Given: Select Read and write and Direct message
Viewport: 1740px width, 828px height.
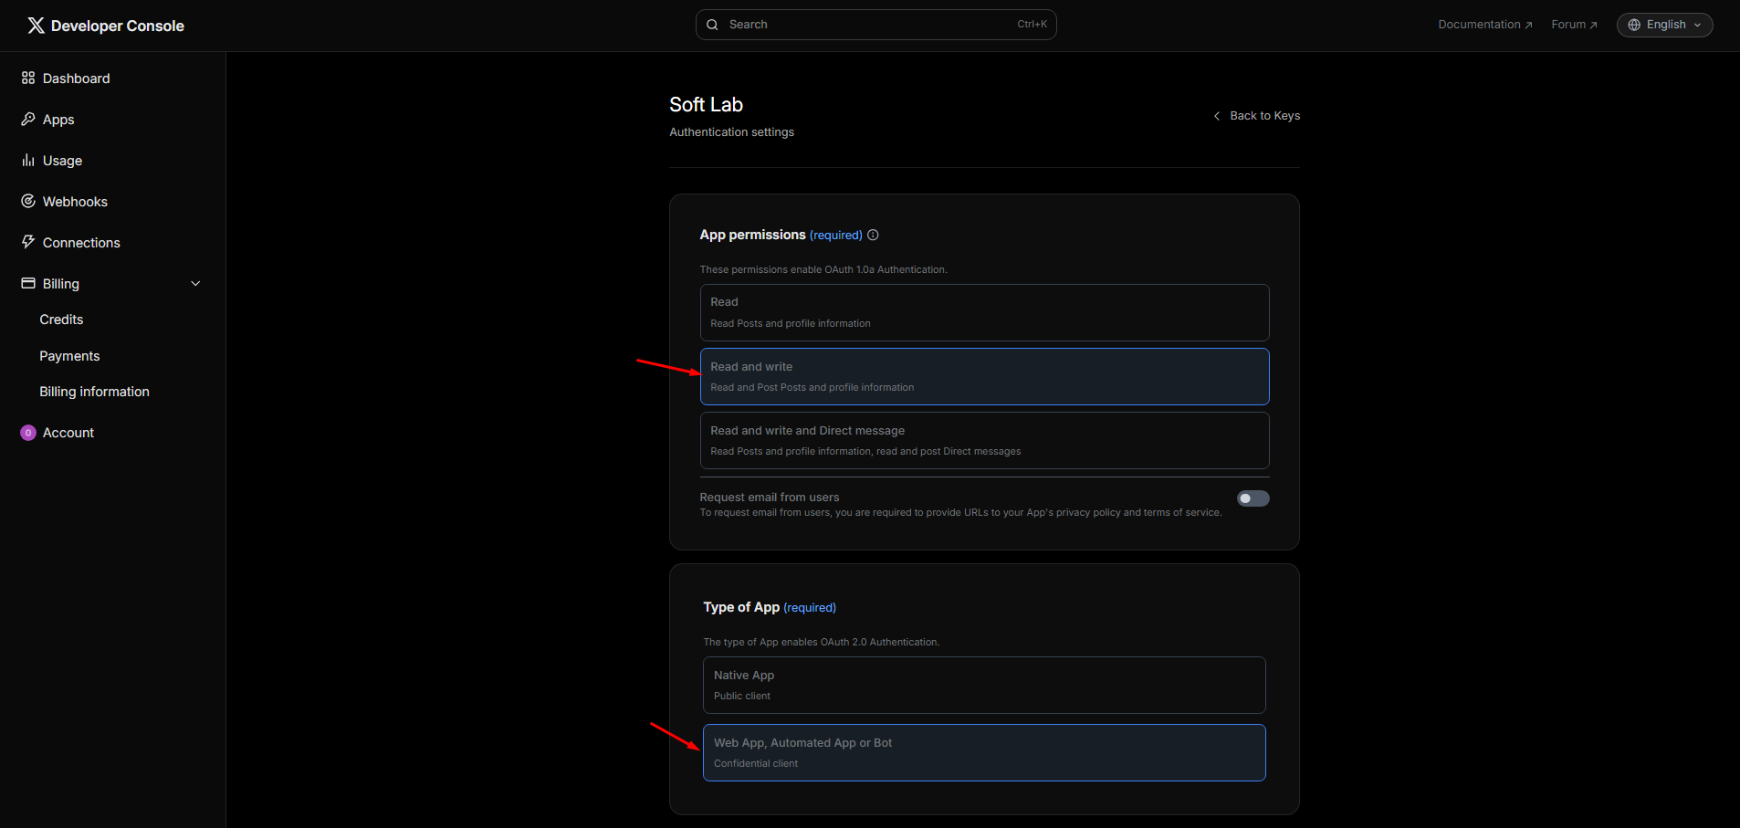Looking at the screenshot, I should (x=984, y=440).
